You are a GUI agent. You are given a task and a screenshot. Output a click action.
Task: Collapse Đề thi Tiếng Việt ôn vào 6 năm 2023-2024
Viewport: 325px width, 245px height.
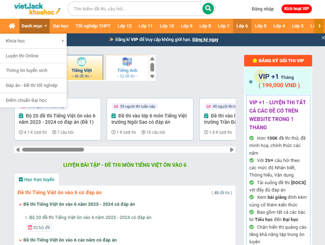pos(20,204)
